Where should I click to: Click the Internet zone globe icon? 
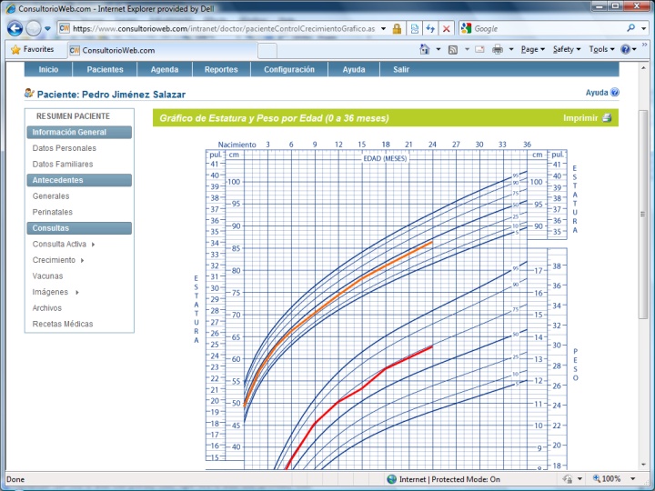pos(391,479)
